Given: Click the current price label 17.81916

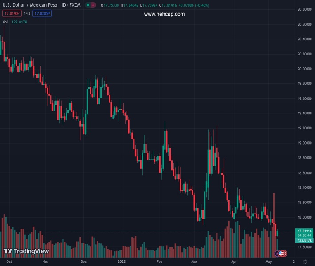Looking at the screenshot, I should [x=305, y=231].
